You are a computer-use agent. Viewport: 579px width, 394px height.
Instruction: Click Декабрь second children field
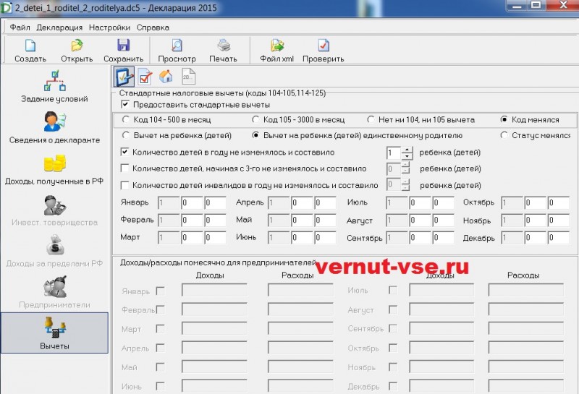point(535,238)
